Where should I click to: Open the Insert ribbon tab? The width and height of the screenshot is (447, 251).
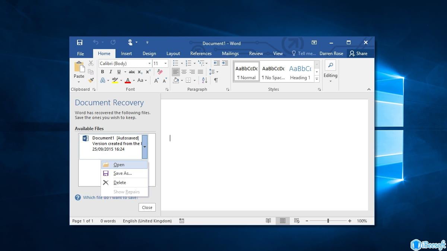click(126, 54)
